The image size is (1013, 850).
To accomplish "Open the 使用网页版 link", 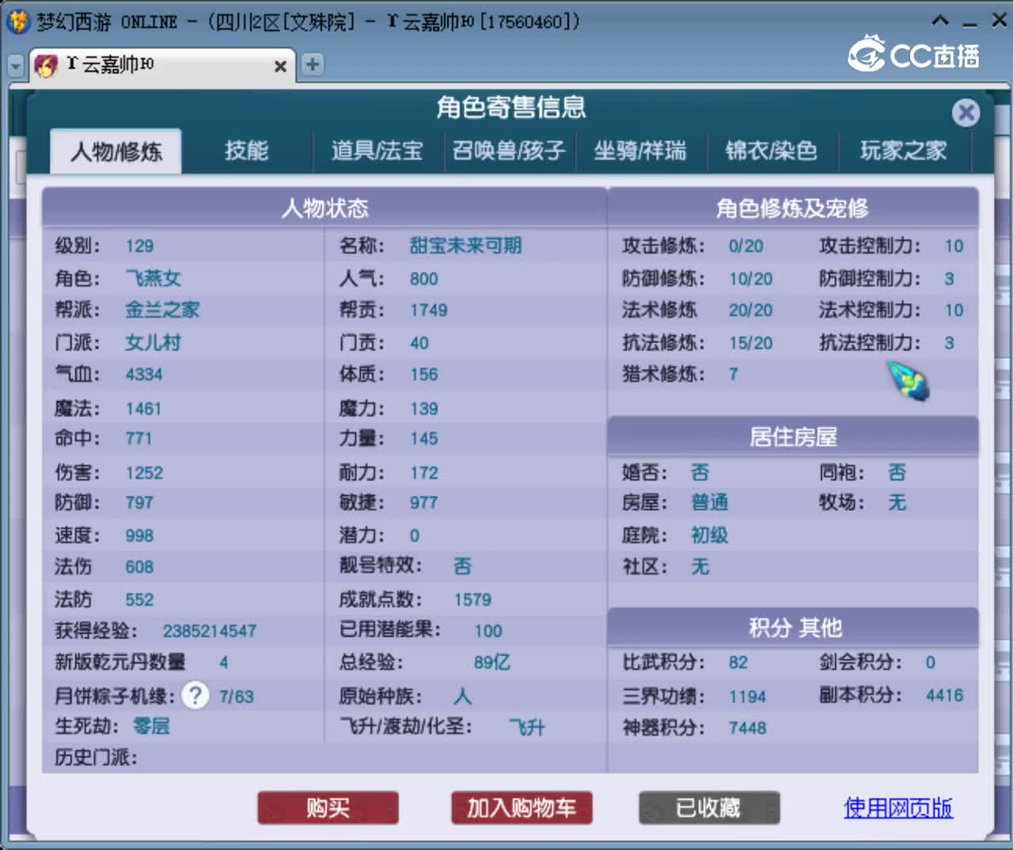I will click(898, 808).
